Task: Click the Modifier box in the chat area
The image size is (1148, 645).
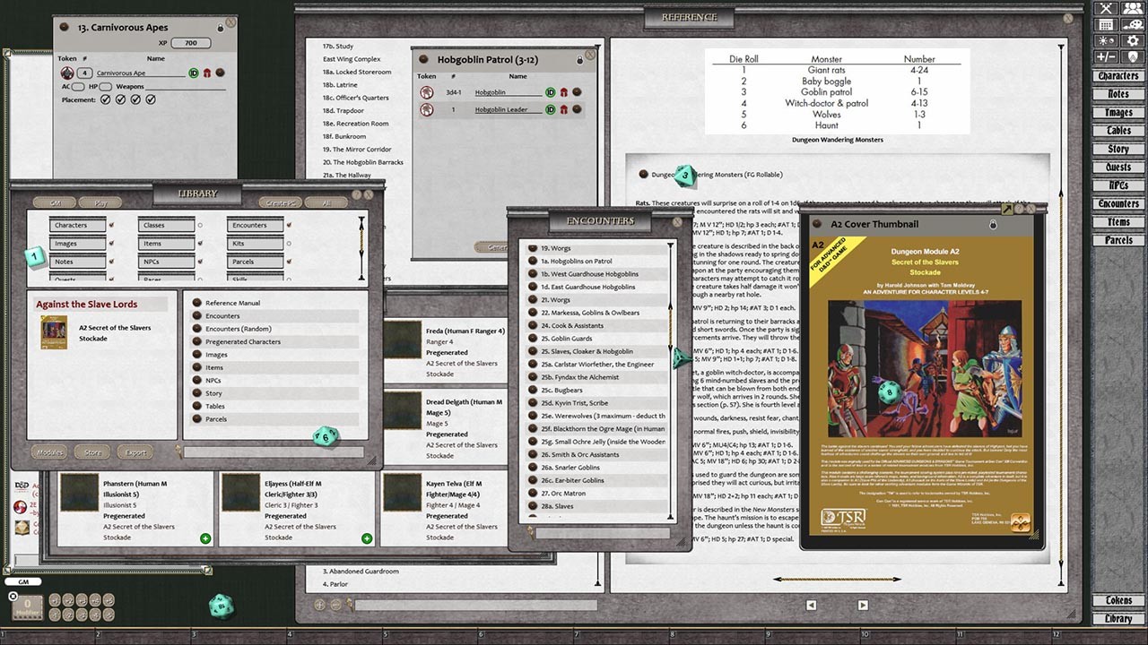Action: point(27,606)
